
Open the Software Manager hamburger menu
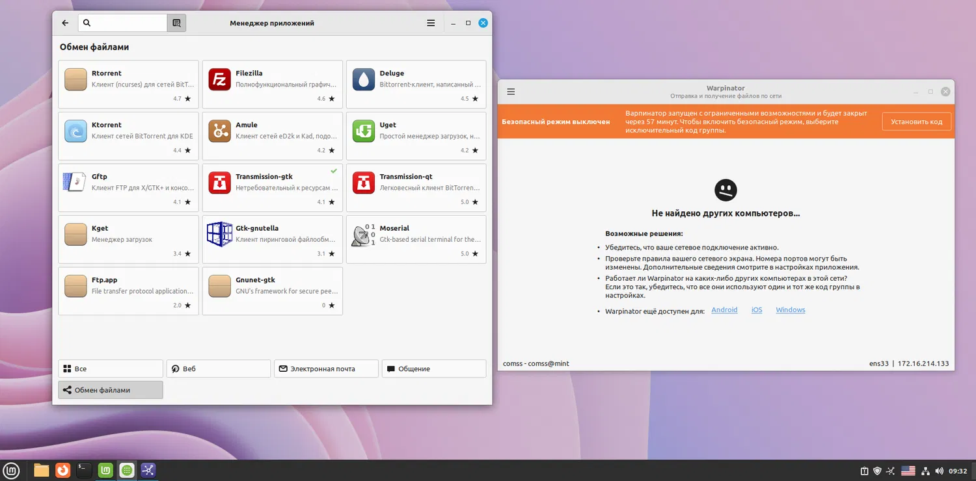(431, 23)
